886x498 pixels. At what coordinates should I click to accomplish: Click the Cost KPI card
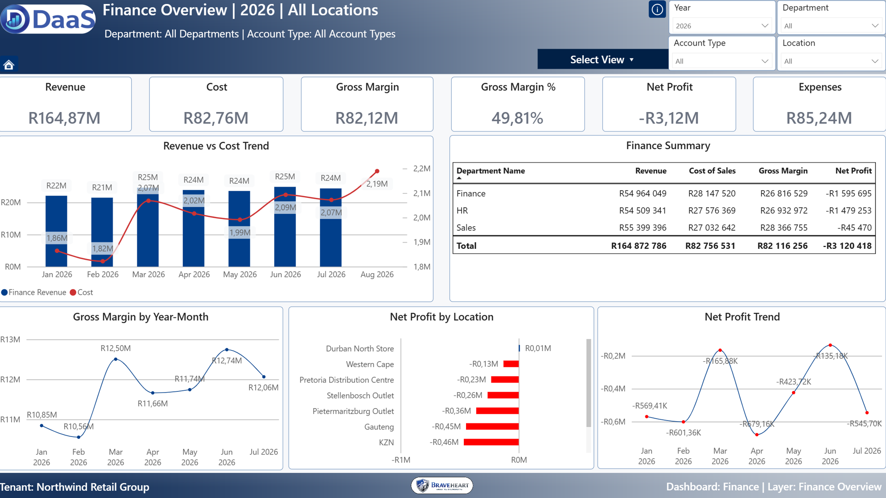coord(216,104)
